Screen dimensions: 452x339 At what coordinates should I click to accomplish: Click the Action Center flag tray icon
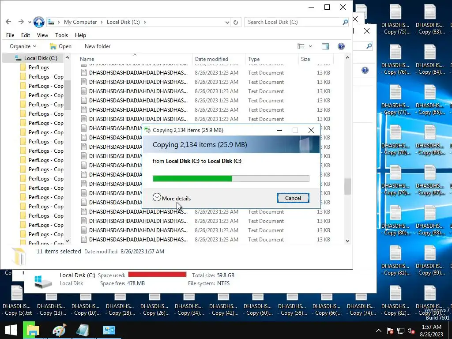pyautogui.click(x=390, y=331)
